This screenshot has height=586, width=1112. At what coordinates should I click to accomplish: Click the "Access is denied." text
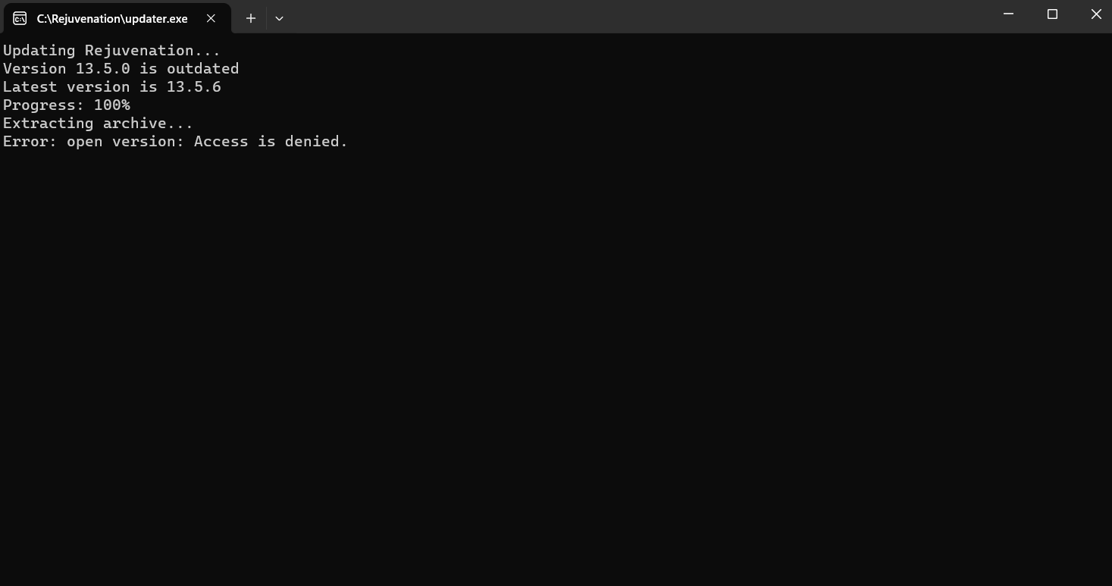coord(271,142)
